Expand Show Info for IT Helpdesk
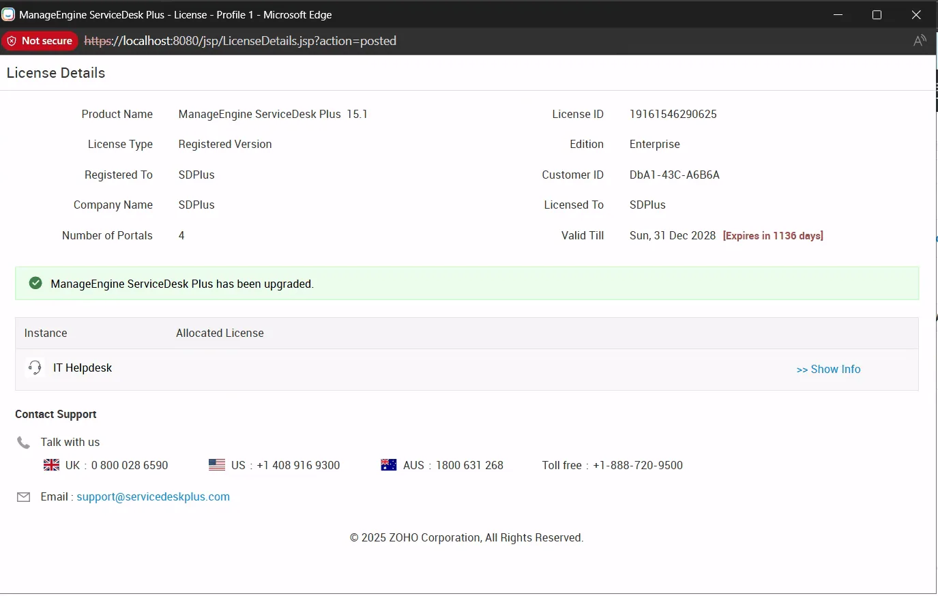The image size is (938, 596). [x=828, y=370]
